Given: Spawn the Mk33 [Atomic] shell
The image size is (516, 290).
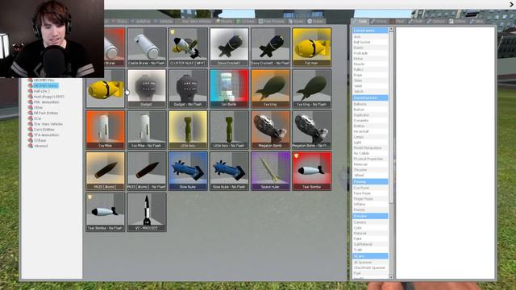Looking at the screenshot, I should 106,171.
